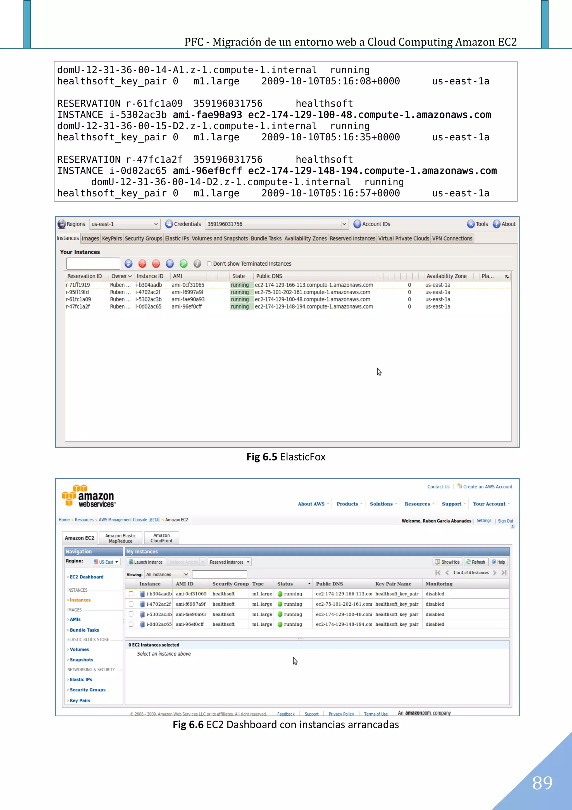Open the VPN Connections tab
This screenshot has height=810, width=572.
click(x=452, y=238)
